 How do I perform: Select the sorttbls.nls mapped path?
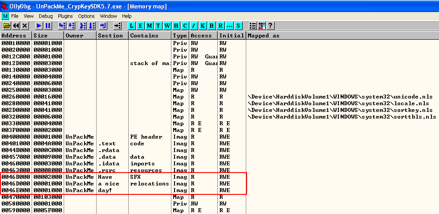[x=341, y=117]
